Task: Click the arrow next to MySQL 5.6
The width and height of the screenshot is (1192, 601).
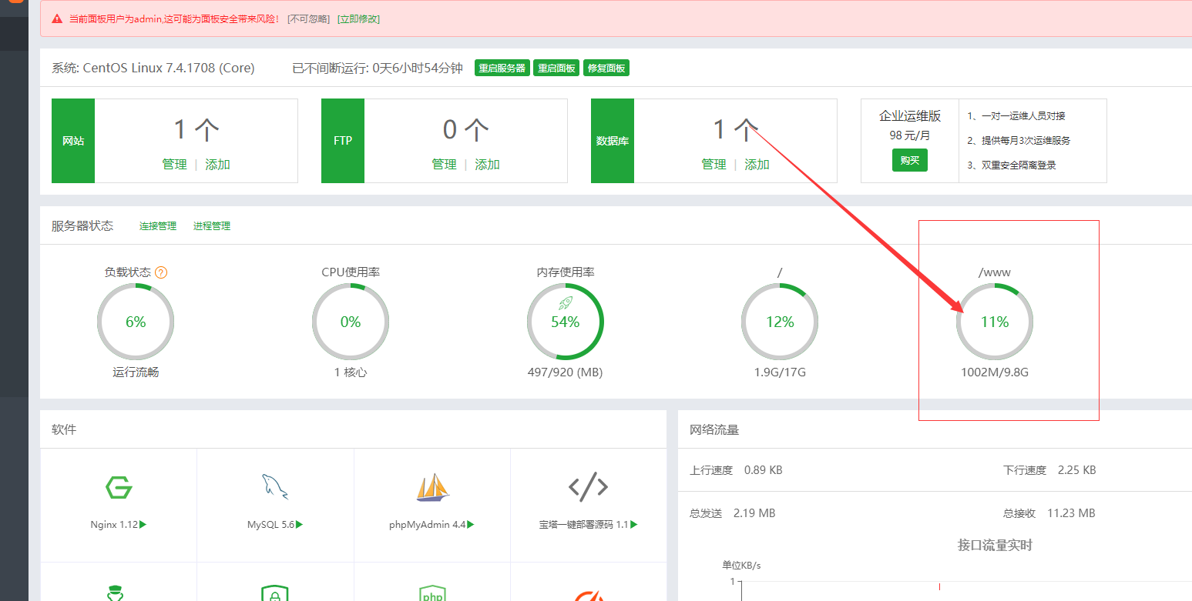Action: [x=300, y=525]
